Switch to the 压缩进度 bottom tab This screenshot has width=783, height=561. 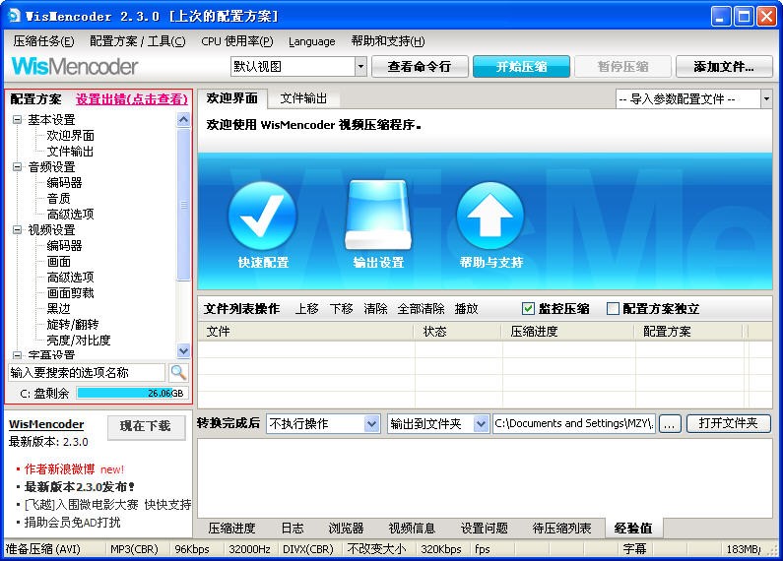point(231,529)
